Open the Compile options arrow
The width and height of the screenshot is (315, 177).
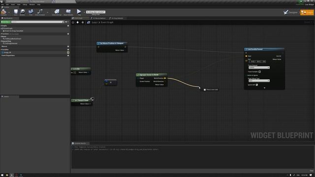pyautogui.click(x=9, y=12)
